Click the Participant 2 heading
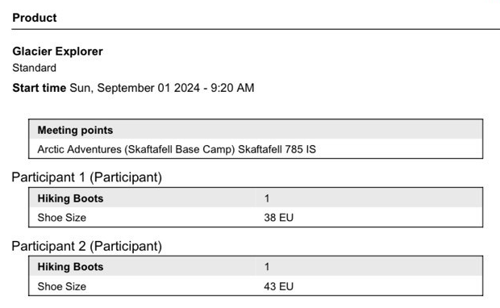The height and width of the screenshot is (308, 500). point(87,246)
